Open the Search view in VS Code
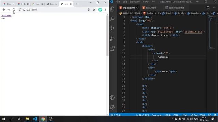Screen dimensions: 218x122 pos(112,19)
